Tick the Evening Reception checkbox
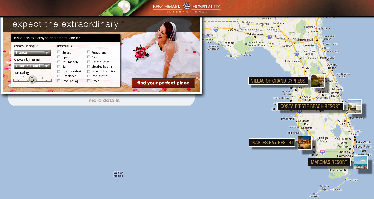This screenshot has width=374, height=199. (89, 71)
